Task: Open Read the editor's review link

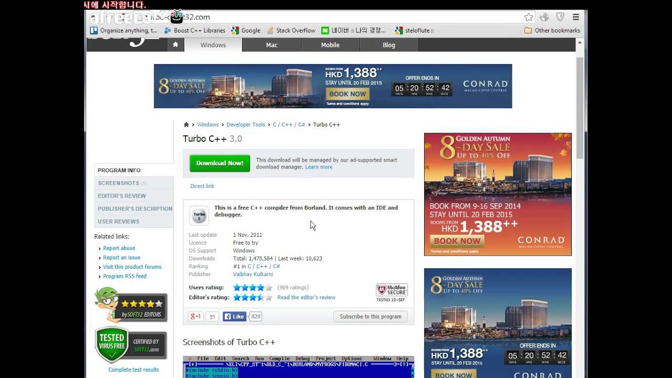Action: (x=306, y=297)
